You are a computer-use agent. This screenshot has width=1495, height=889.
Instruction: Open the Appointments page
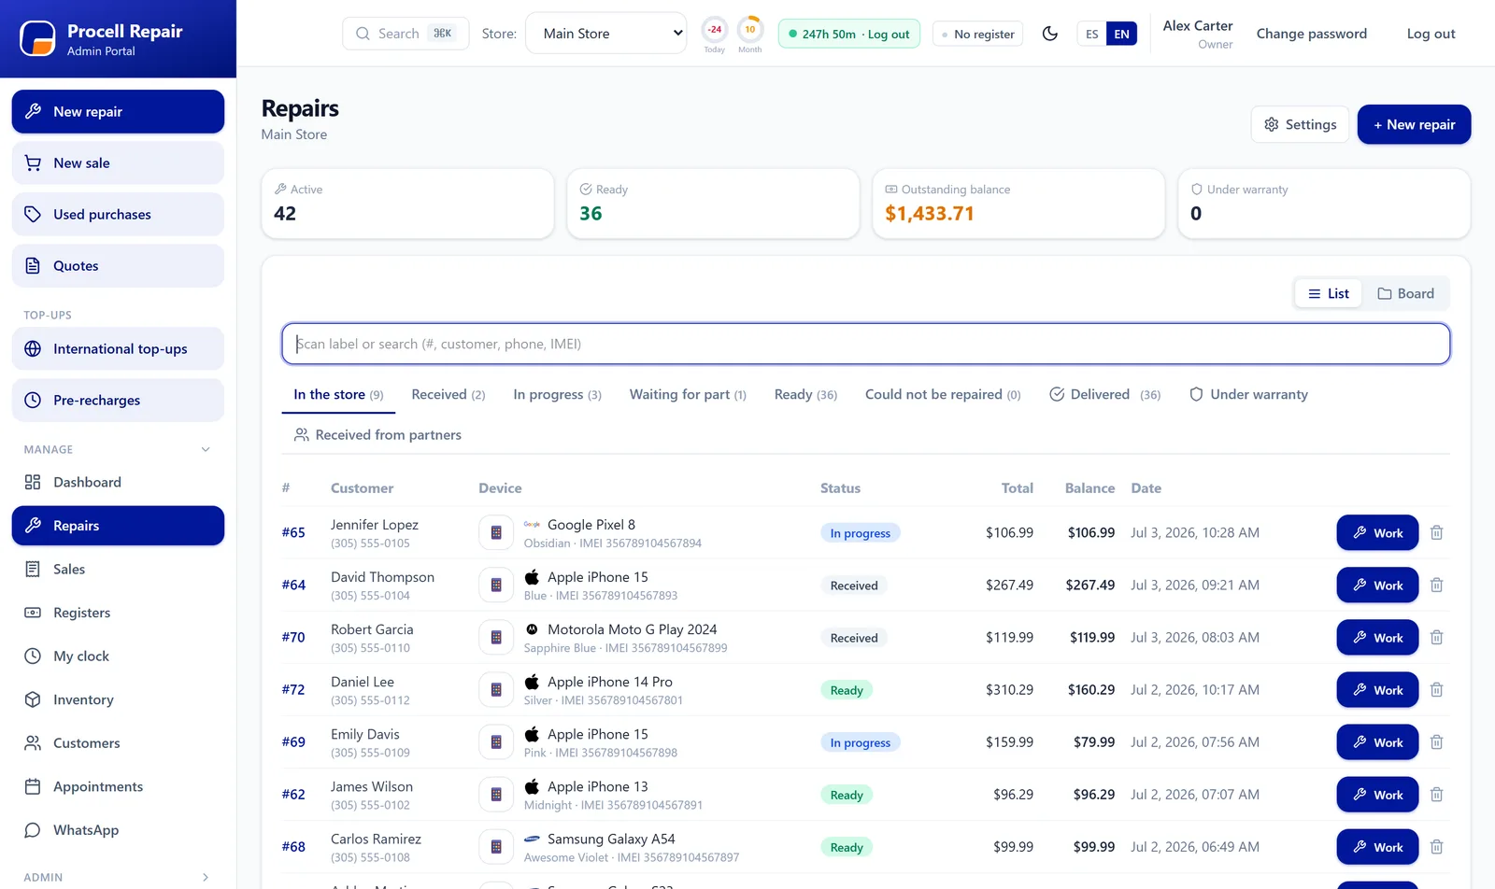click(118, 786)
